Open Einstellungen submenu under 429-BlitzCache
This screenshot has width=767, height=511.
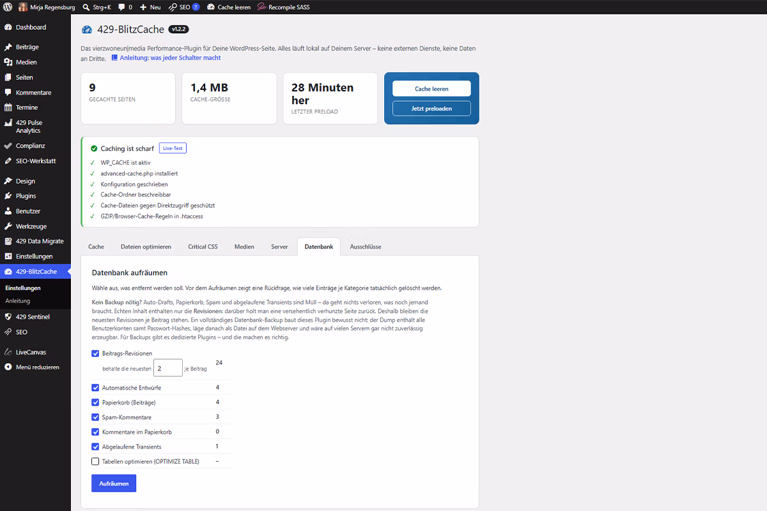(x=23, y=288)
